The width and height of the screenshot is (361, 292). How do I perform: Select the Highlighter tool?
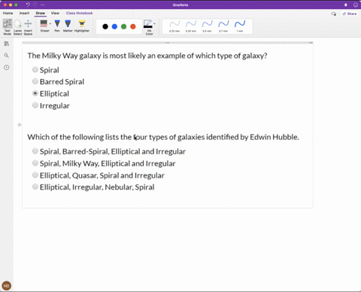pos(82,26)
